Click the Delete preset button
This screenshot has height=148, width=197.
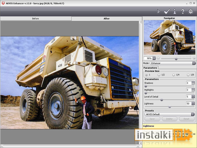tap(169, 119)
